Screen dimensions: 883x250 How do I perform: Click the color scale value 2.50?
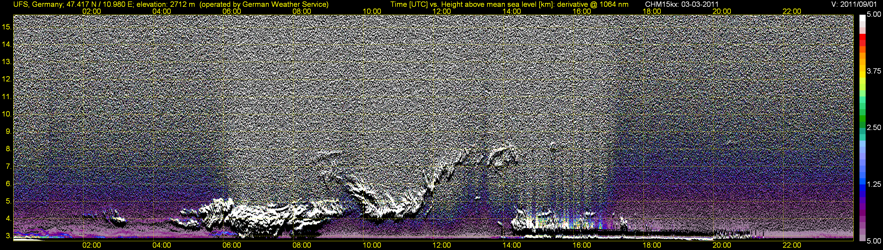874,127
